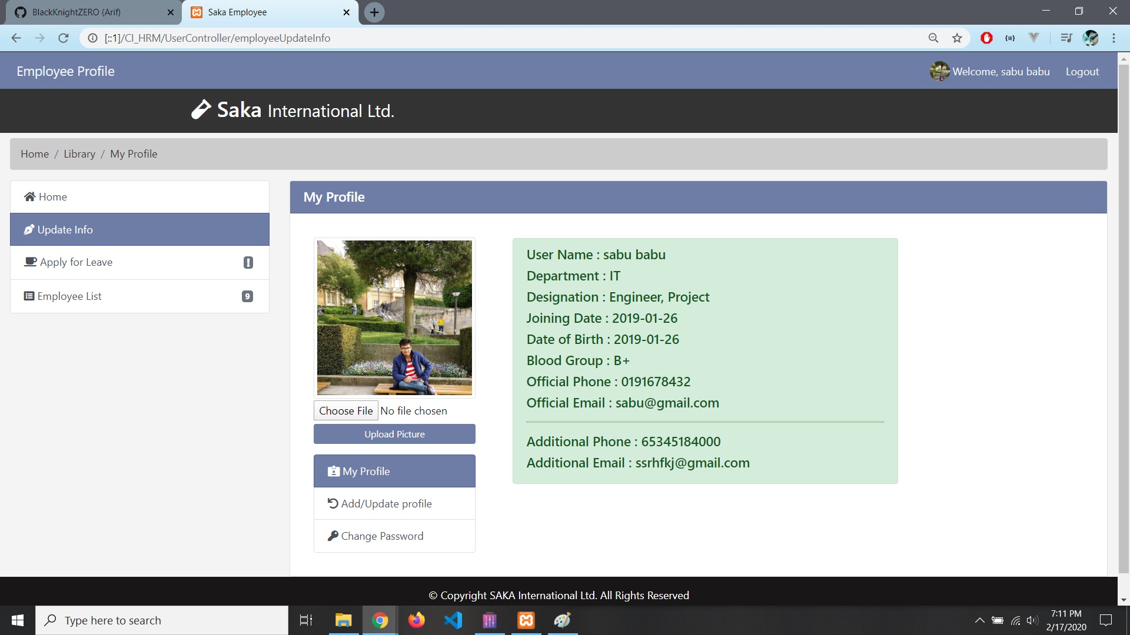Open the Chrome three-dot menu
This screenshot has height=635, width=1130.
tap(1114, 38)
